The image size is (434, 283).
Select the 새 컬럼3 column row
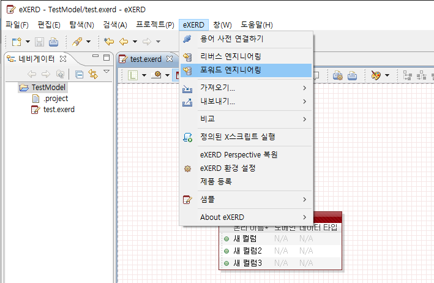280,263
